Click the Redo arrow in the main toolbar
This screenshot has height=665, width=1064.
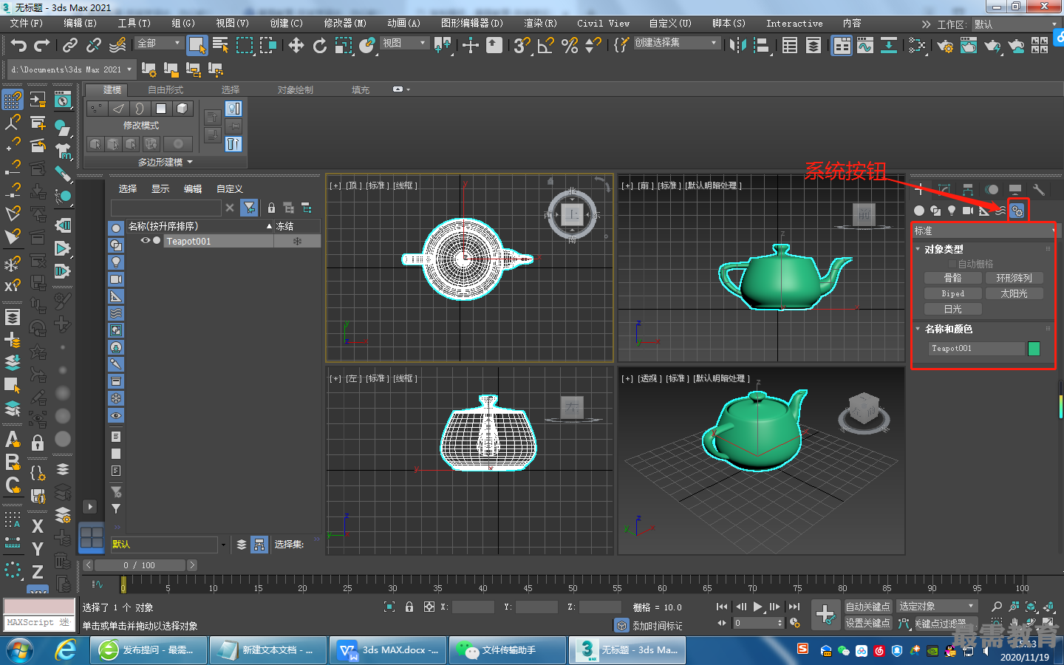click(x=42, y=46)
